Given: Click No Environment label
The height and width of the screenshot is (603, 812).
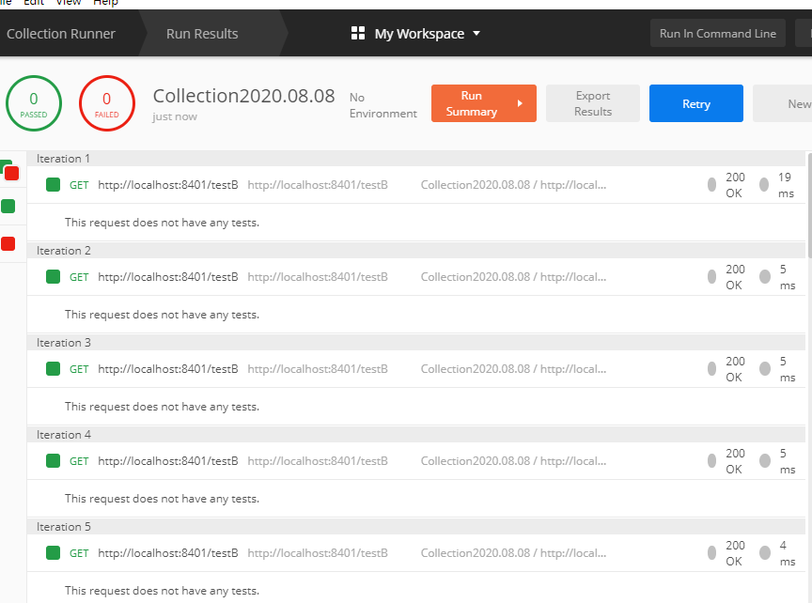Looking at the screenshot, I should coord(383,105).
